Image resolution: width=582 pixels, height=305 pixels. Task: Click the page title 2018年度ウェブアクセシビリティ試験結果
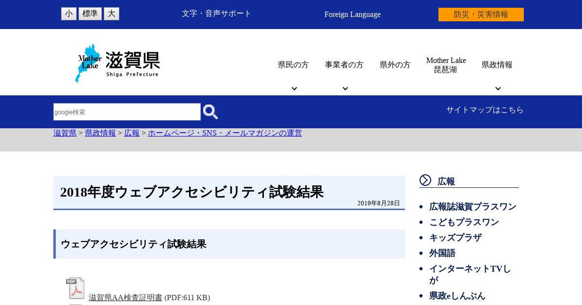[x=192, y=192]
